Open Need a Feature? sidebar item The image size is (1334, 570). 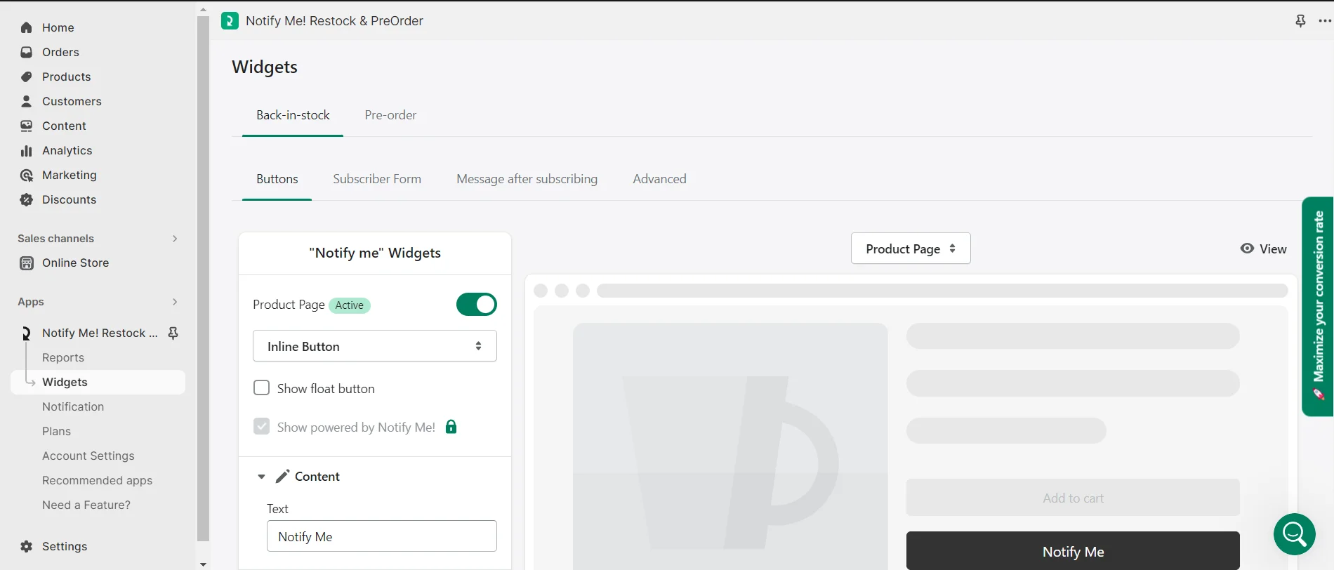pos(86,505)
